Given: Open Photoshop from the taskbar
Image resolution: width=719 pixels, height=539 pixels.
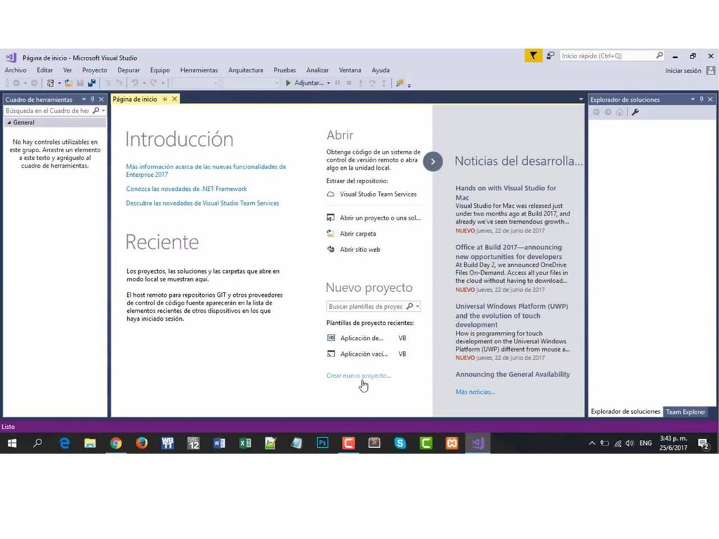Looking at the screenshot, I should pyautogui.click(x=322, y=444).
